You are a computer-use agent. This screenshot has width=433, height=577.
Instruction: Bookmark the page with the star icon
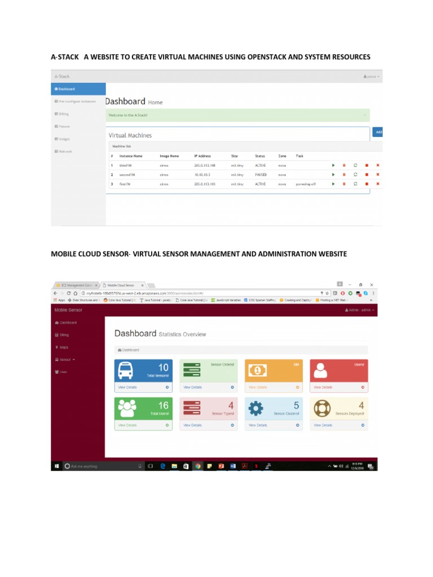pyautogui.click(x=327, y=293)
